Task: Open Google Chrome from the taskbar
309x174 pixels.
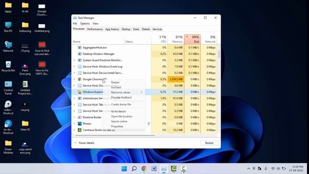Action: 144,169
